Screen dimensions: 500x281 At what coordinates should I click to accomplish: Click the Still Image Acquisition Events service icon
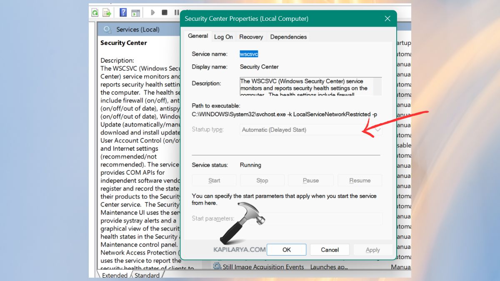217,265
